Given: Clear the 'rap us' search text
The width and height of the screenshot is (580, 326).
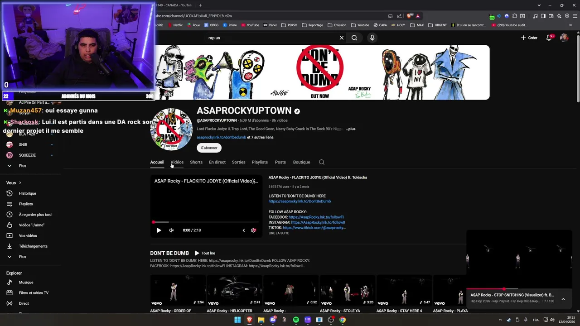Looking at the screenshot, I should 342,38.
